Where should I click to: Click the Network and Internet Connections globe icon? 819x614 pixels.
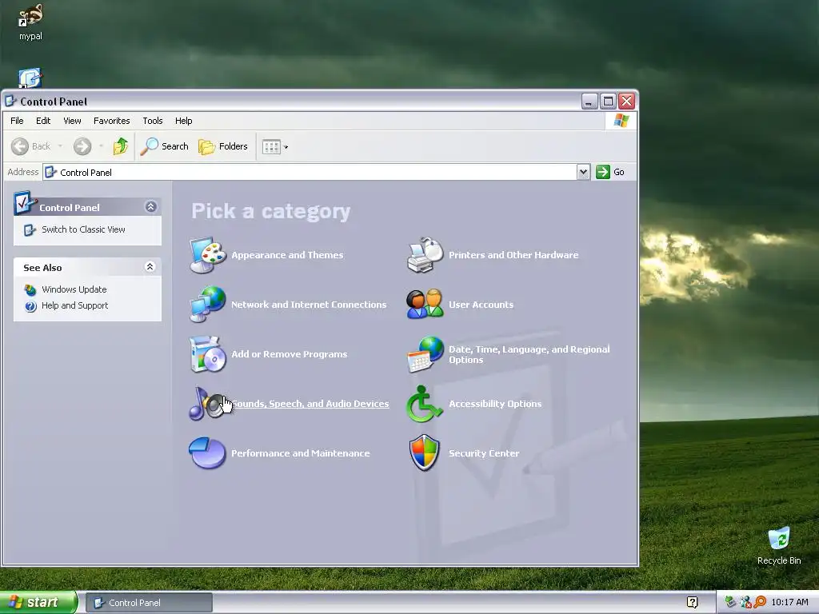[207, 305]
